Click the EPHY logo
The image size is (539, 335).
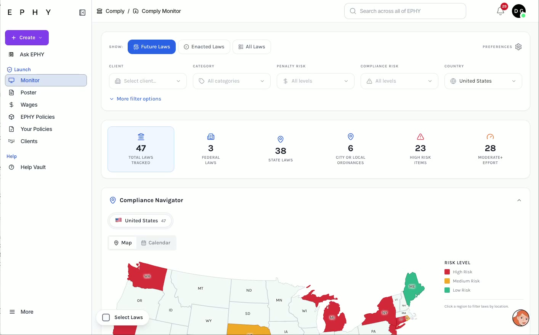(x=29, y=12)
